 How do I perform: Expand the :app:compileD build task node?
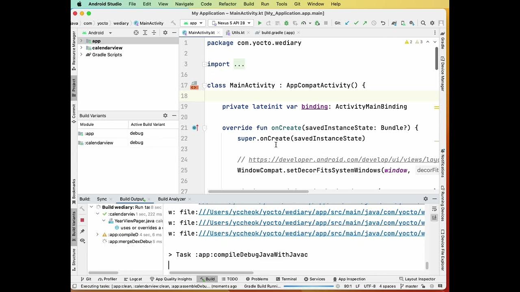(x=97, y=234)
